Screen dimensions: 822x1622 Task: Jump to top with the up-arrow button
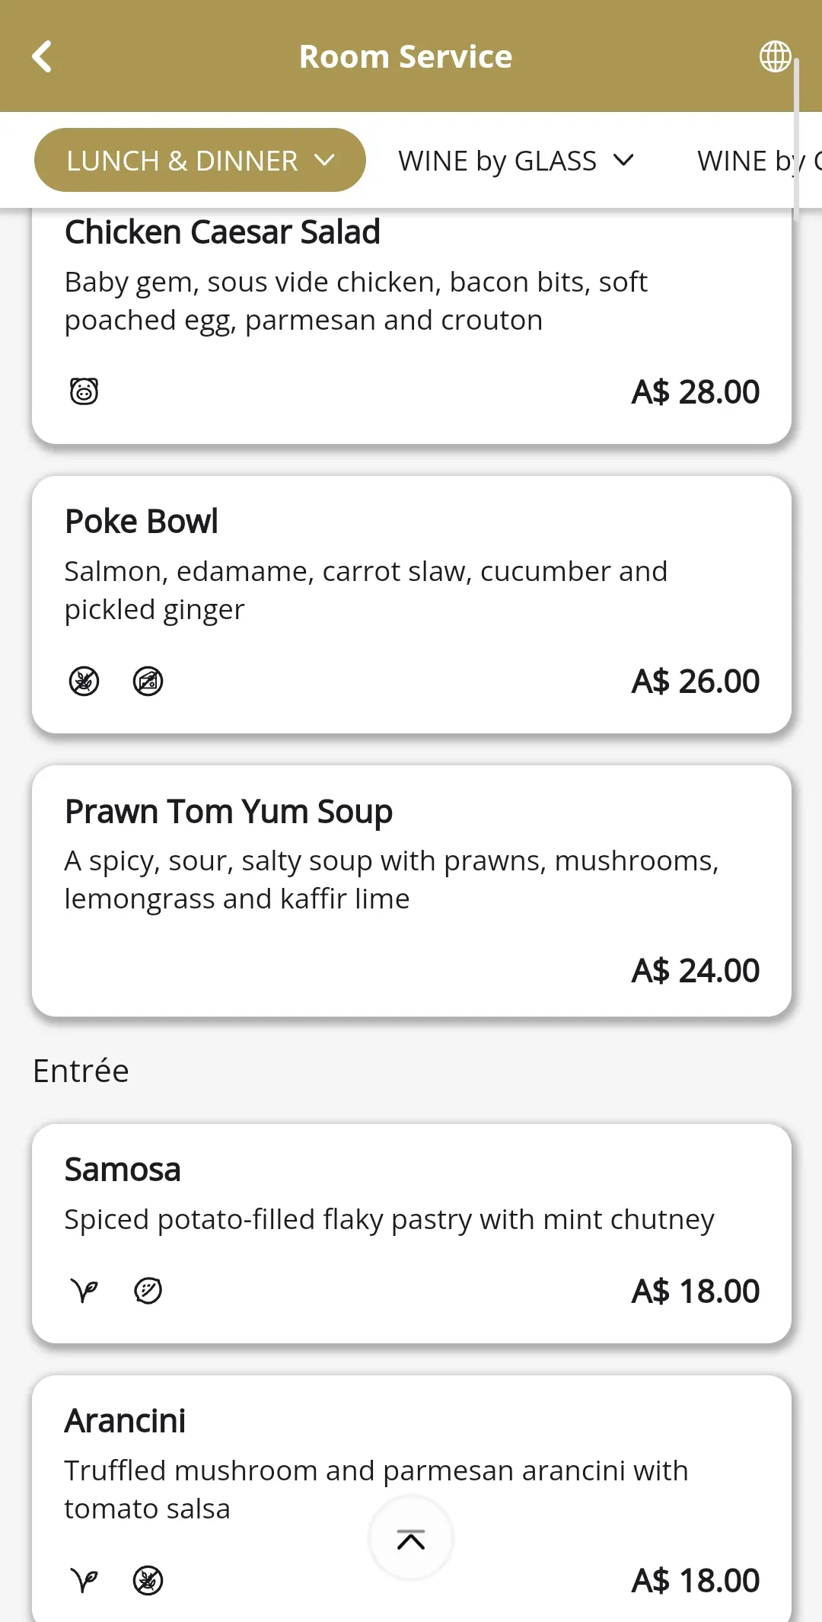click(411, 1539)
